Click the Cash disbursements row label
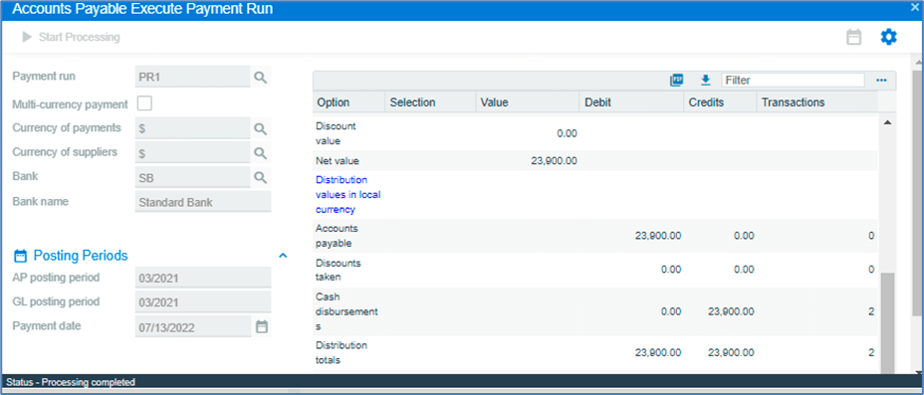 [x=346, y=313]
